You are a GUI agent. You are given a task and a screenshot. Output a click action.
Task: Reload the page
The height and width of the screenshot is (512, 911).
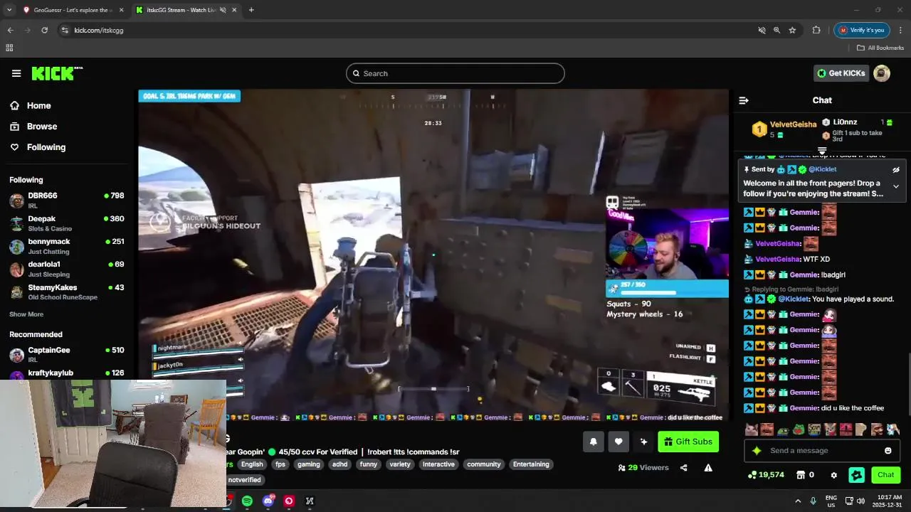coord(44,31)
